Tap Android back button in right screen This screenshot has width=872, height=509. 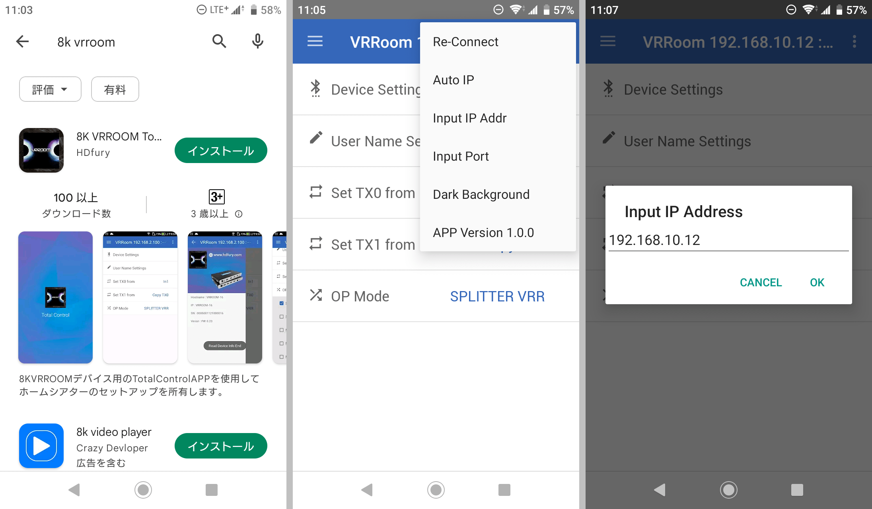coord(660,490)
